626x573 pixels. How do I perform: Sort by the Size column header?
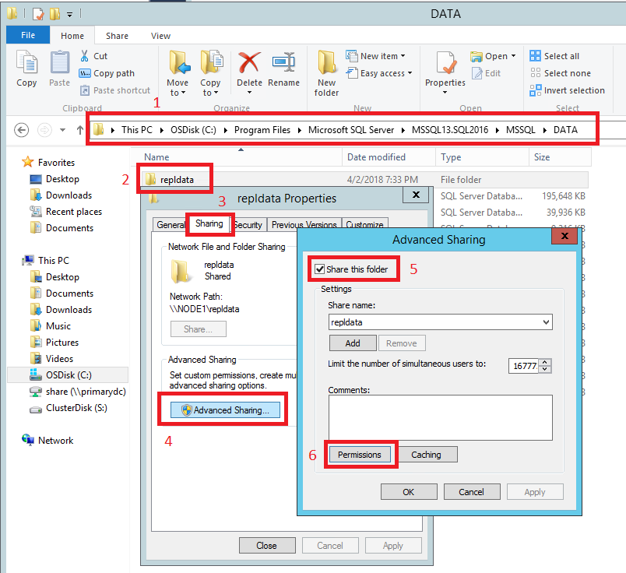pyautogui.click(x=559, y=157)
